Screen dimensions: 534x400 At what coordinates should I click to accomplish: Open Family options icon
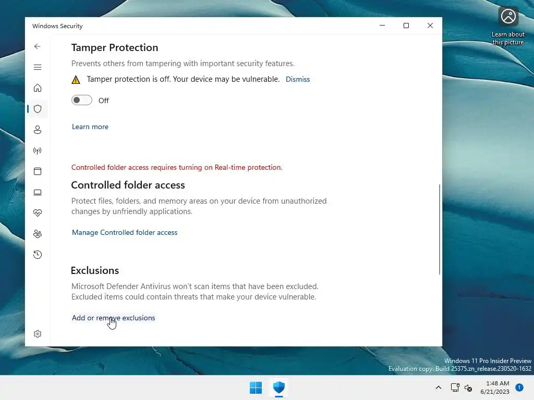(x=38, y=234)
